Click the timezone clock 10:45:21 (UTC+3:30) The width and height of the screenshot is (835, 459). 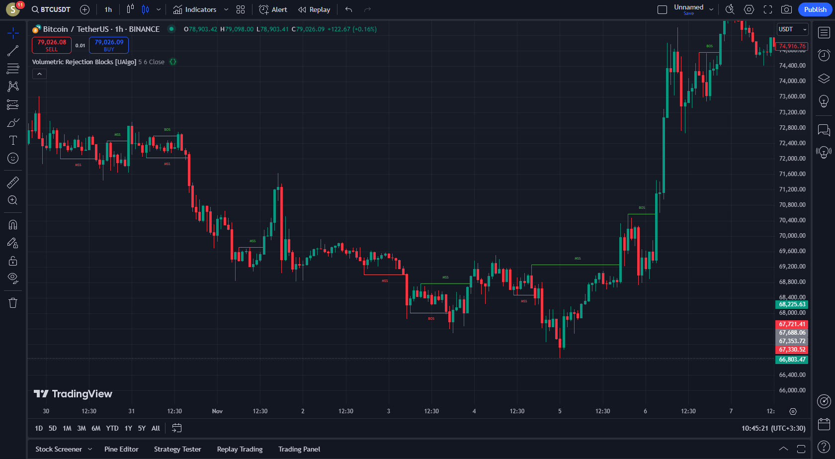[x=773, y=428]
